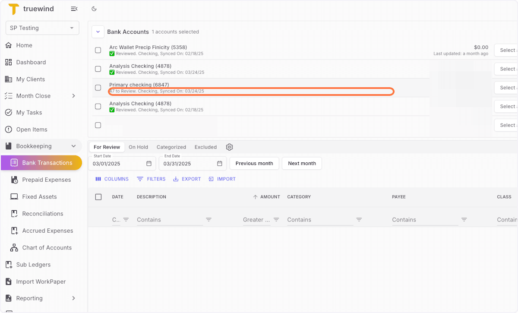Collapse the sidebar using the toolbar icon

pos(74,9)
